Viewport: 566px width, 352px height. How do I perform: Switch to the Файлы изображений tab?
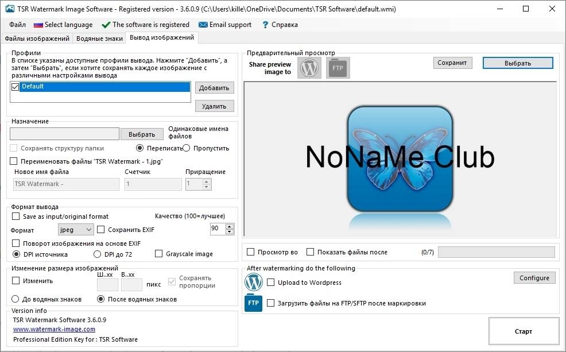(37, 38)
